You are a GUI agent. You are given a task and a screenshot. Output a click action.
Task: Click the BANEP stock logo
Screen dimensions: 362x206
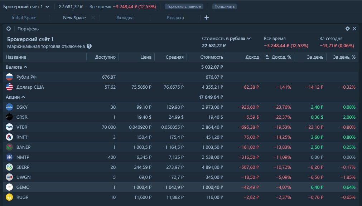[x=9, y=147]
